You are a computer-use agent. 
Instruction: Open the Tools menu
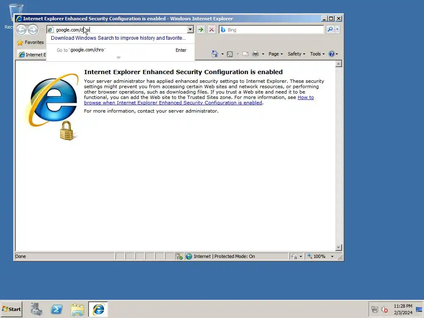[317, 54]
